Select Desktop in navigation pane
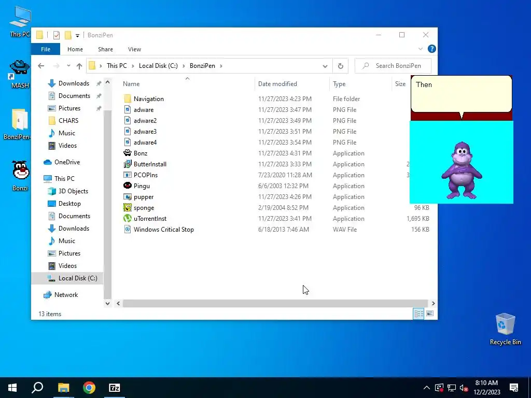The image size is (531, 398). [69, 204]
